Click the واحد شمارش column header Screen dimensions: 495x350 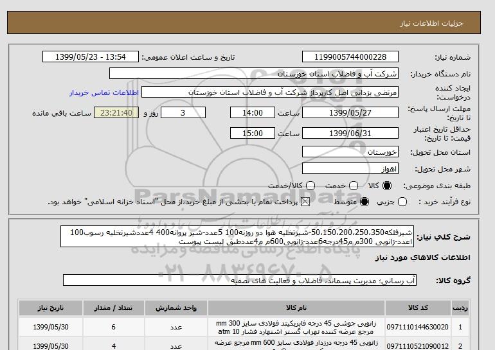(x=176, y=308)
